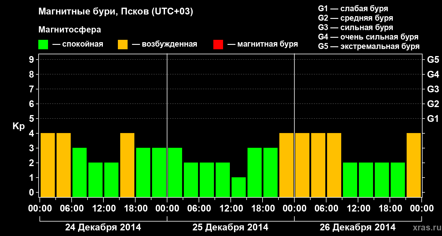Image resolution: width=442 pixels, height=236 pixels.
Task: Click the 'G4' label on right axis
Action: 433,74
